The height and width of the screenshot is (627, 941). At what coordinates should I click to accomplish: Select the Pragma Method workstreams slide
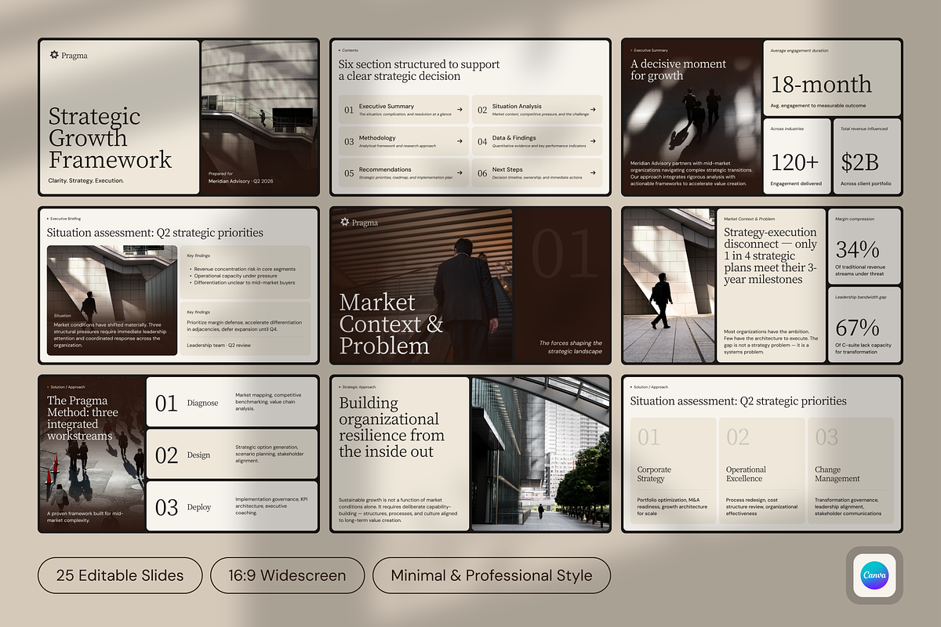click(x=179, y=454)
